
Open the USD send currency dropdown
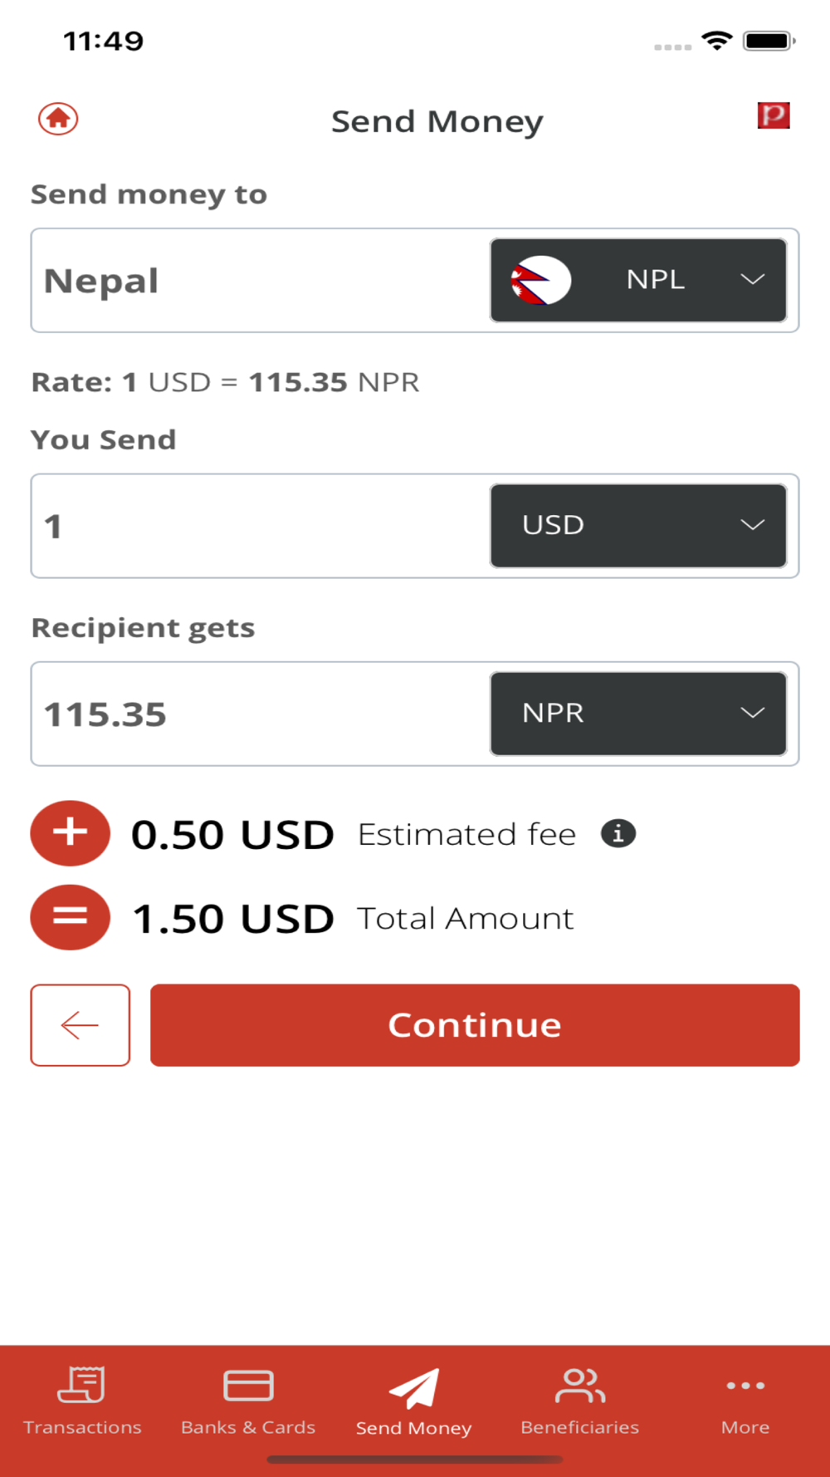point(637,526)
